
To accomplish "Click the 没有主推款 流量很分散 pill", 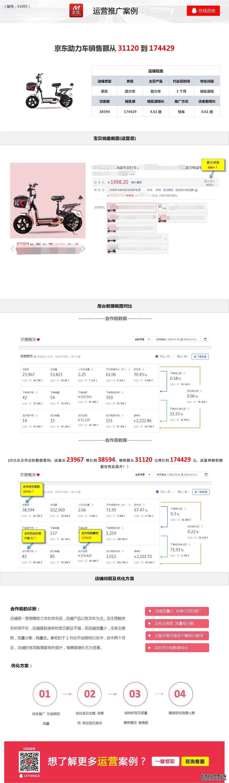I will [x=177, y=624].
